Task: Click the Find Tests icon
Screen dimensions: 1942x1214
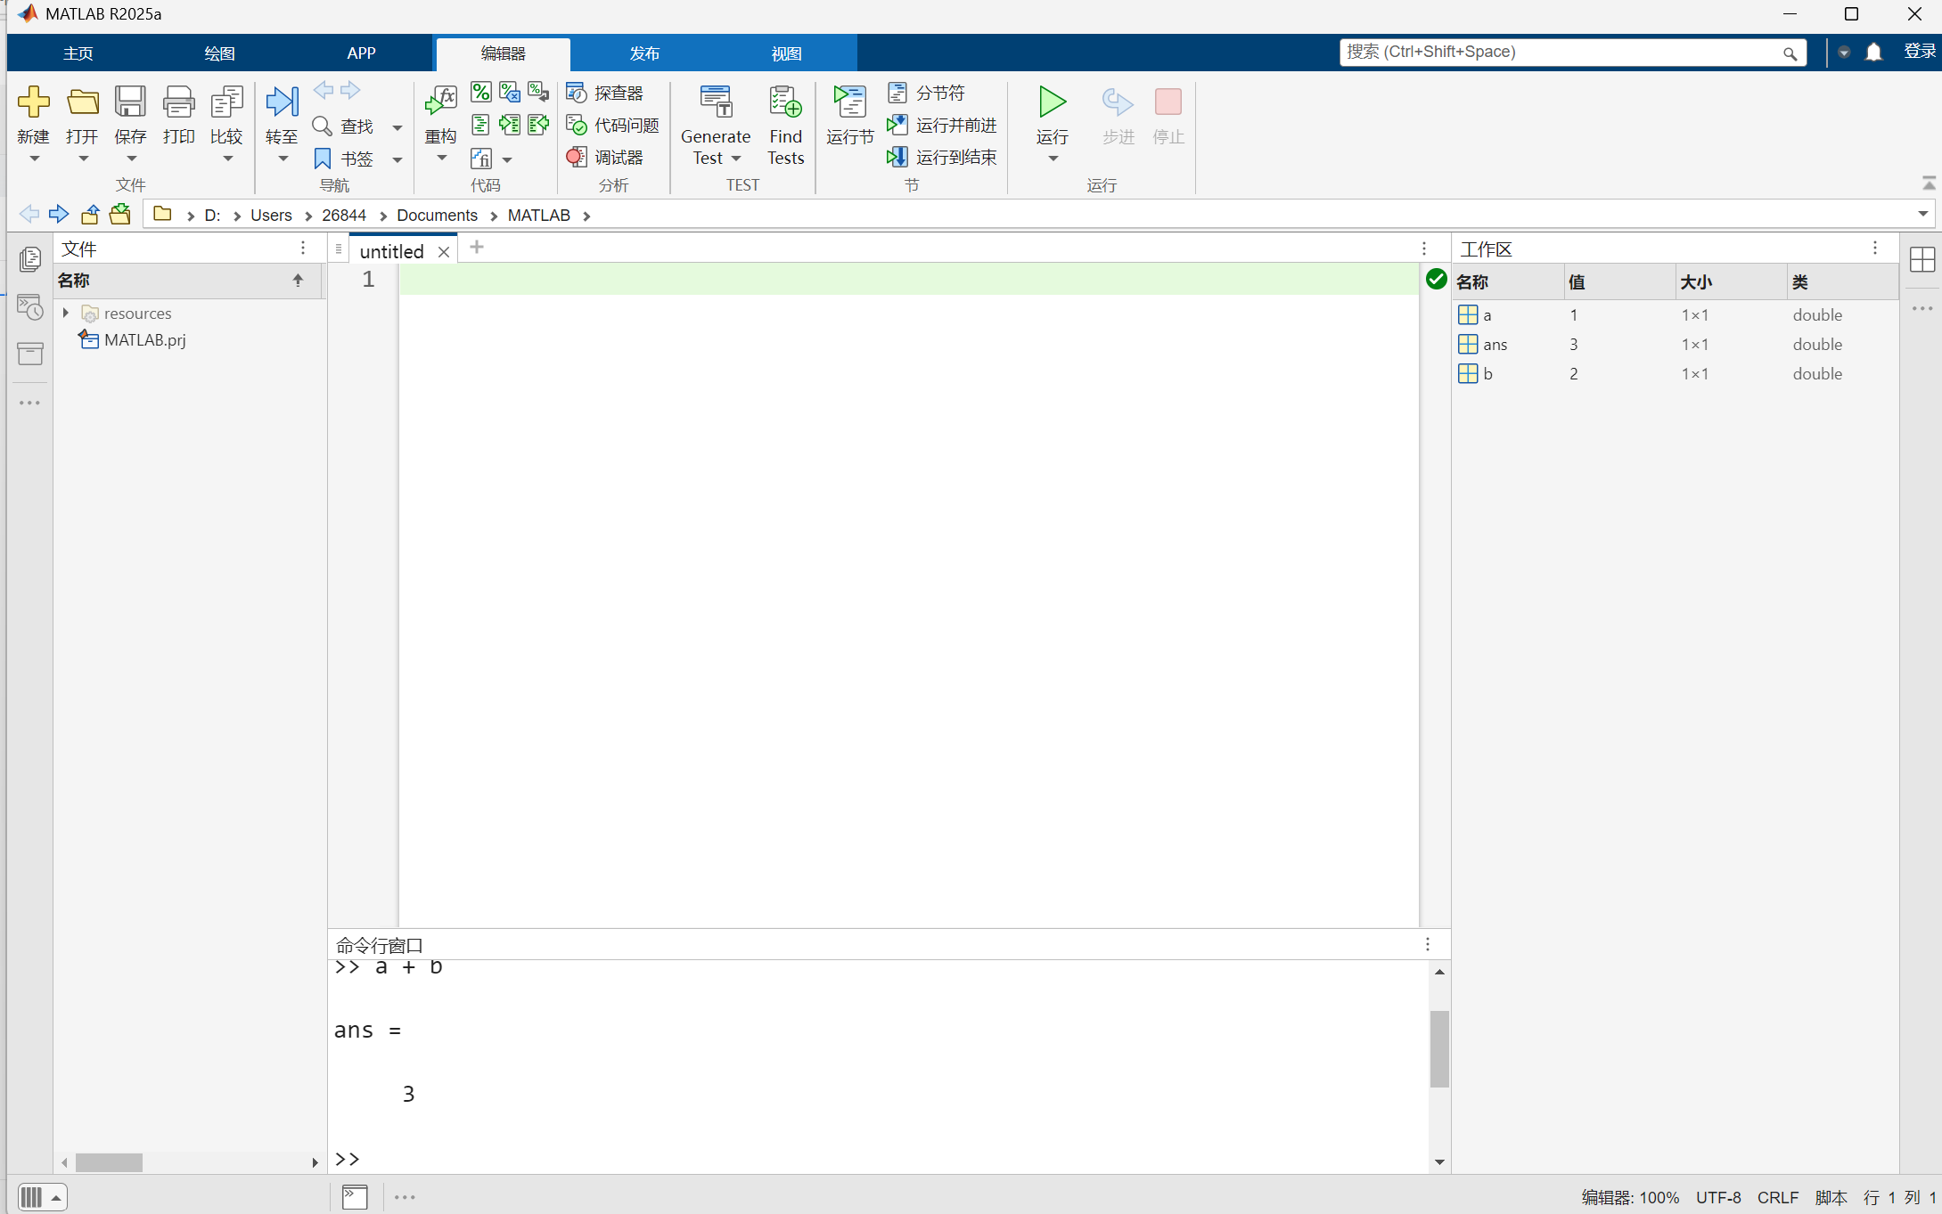Action: 785,102
